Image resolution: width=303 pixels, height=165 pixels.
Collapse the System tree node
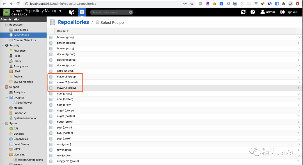coord(3,123)
